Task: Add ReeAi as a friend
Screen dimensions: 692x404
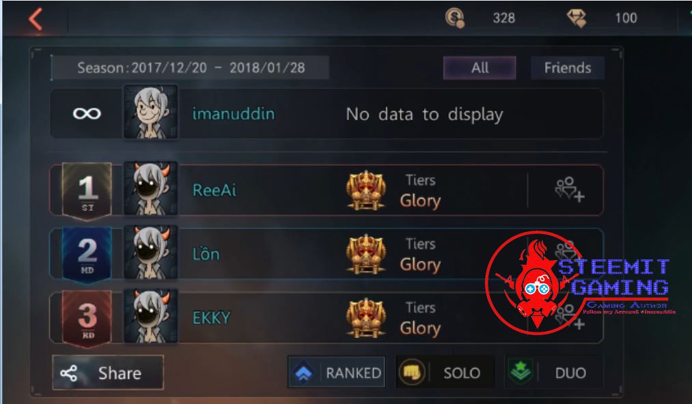Action: click(x=569, y=190)
